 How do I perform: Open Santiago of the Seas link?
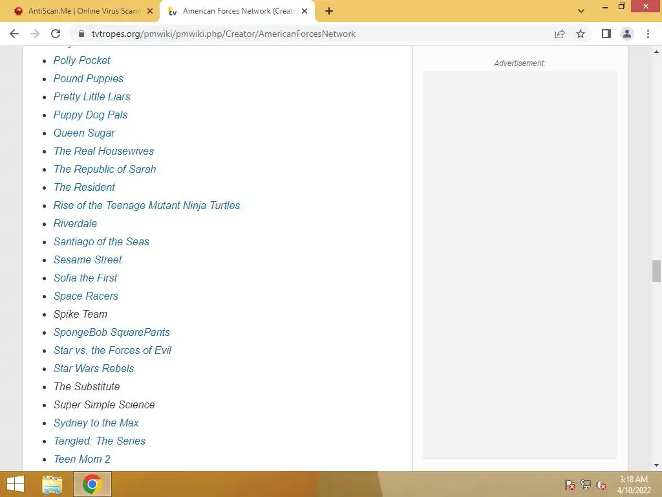pos(101,242)
